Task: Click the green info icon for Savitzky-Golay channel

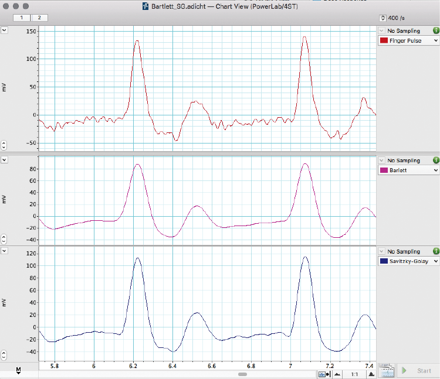Action: [x=435, y=251]
